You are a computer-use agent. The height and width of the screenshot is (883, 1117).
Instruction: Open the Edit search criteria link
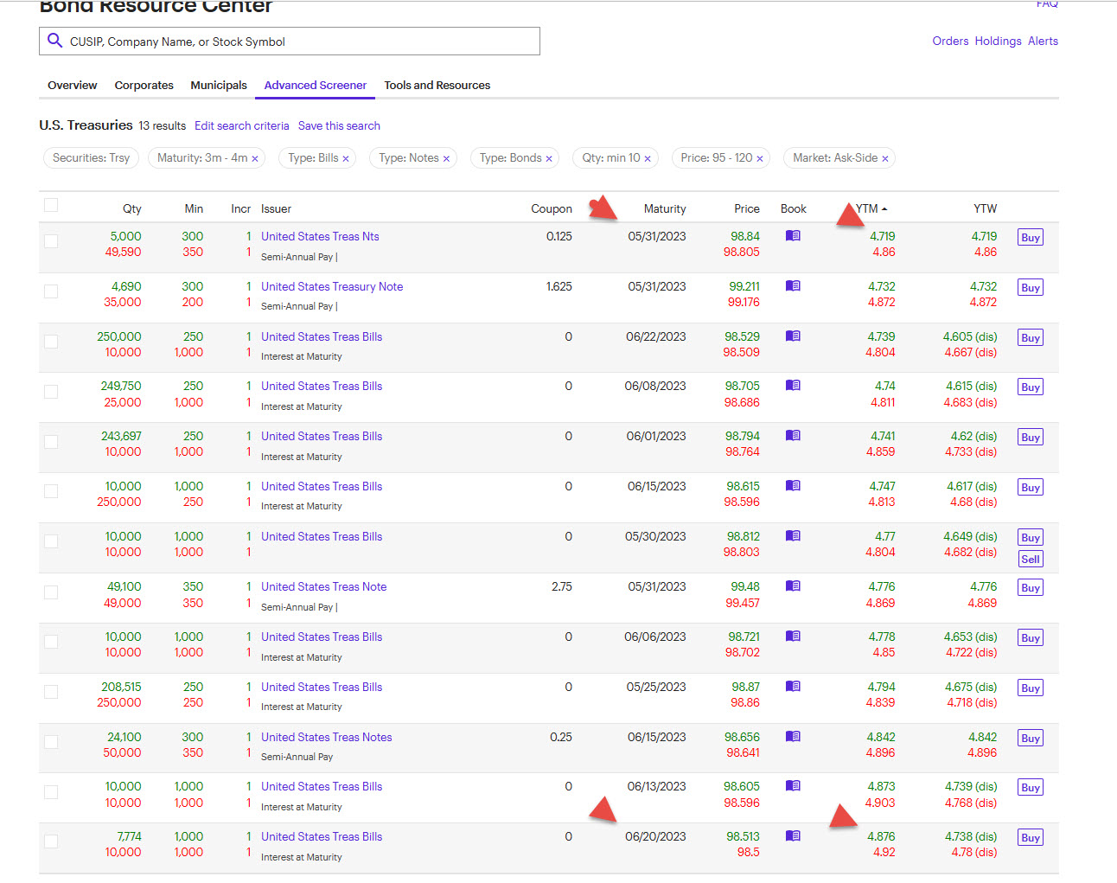click(x=241, y=125)
